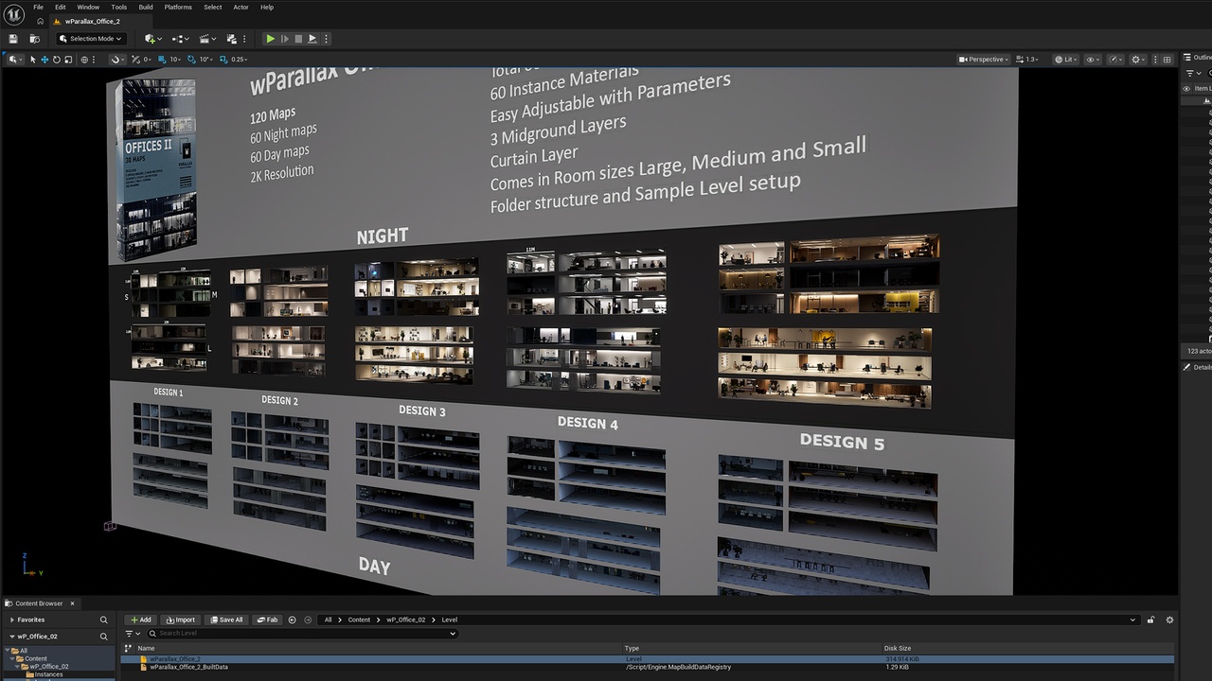Open the Content Browser filter dropdown
The image size is (1212, 681).
[x=132, y=633]
